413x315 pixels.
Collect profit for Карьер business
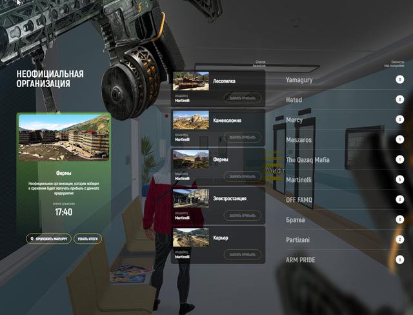pyautogui.click(x=243, y=255)
